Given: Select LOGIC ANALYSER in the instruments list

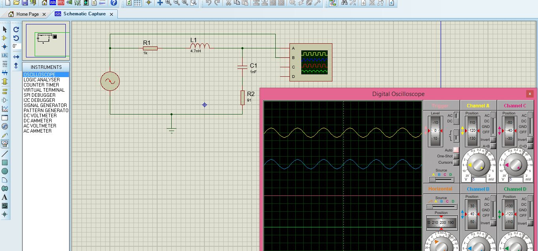Looking at the screenshot, I should [46, 80].
